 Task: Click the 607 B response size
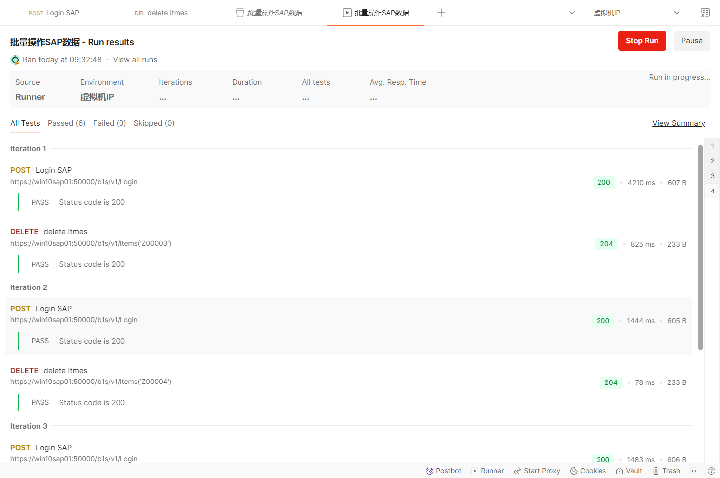coord(677,183)
